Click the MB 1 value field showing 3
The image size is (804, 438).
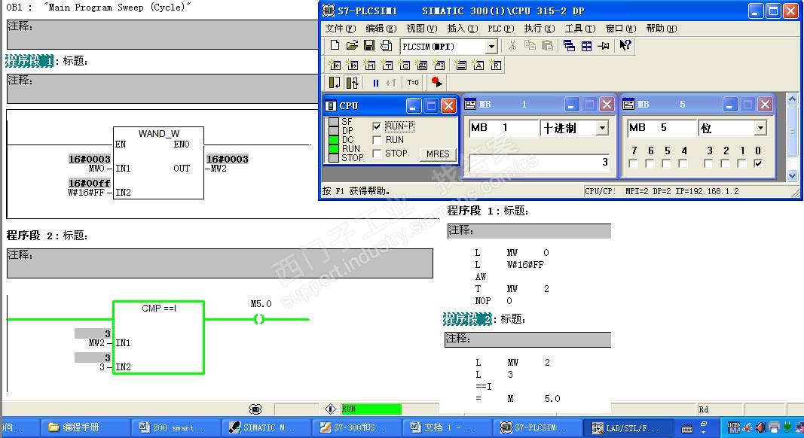(x=539, y=163)
